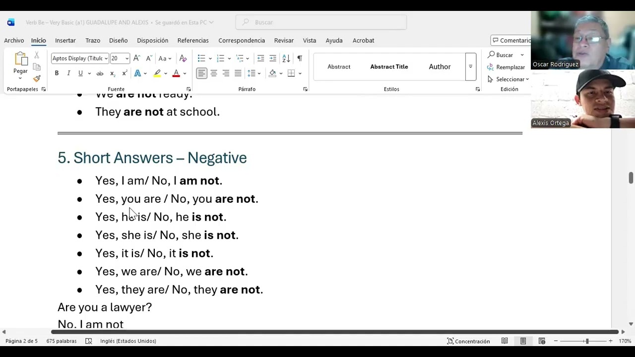Screen dimensions: 635x357
Task: Toggle italic formatting
Action: [68, 73]
